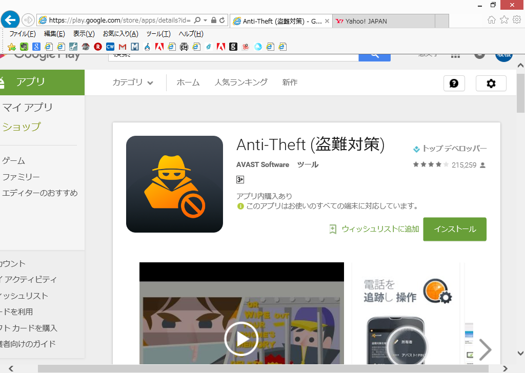Select the green アプリ section header
525x373 pixels.
point(42,82)
